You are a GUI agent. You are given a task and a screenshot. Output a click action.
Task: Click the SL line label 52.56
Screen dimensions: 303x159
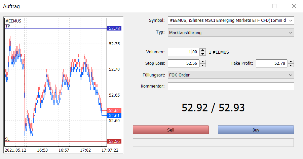(114, 141)
